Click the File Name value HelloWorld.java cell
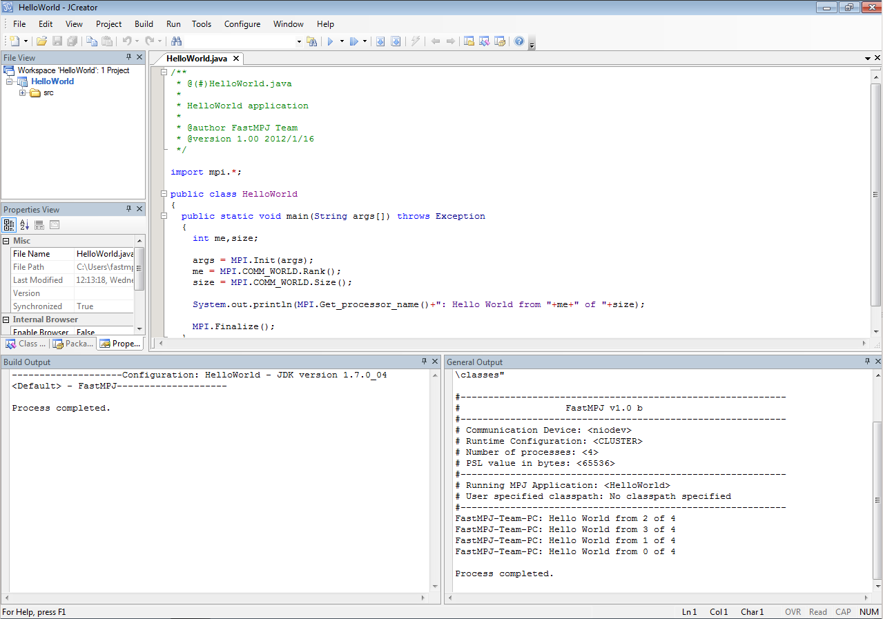The image size is (883, 619). pos(104,254)
